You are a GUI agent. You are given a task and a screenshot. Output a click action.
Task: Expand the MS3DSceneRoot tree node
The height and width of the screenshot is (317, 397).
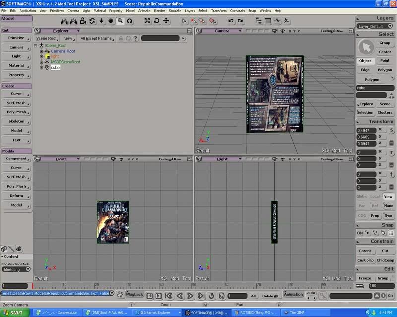pyautogui.click(x=41, y=62)
